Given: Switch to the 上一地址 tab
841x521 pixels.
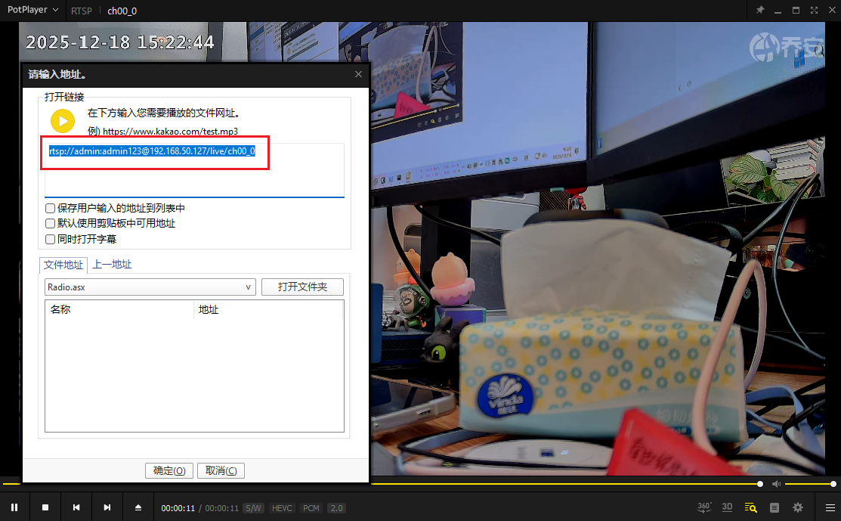Looking at the screenshot, I should pos(112,265).
